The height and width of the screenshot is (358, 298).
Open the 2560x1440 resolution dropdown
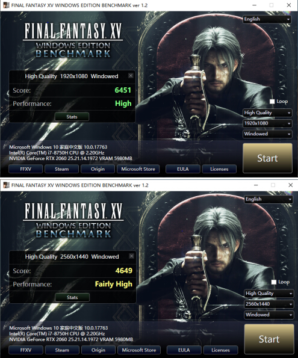[269, 304]
